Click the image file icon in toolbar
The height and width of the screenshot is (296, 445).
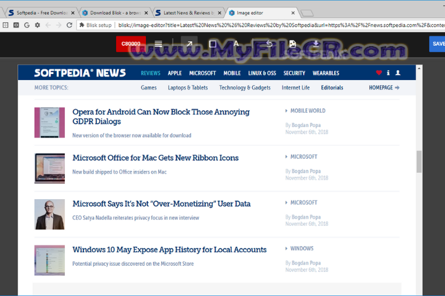coord(292,44)
